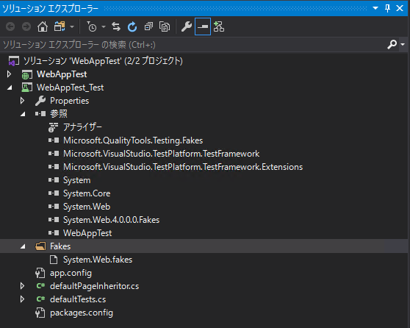Open the class diagram view icon
This screenshot has height=328, width=410.
219,26
